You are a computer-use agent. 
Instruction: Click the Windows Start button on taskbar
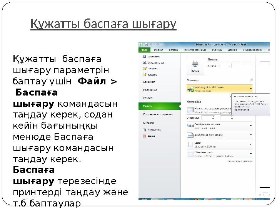[144, 200]
